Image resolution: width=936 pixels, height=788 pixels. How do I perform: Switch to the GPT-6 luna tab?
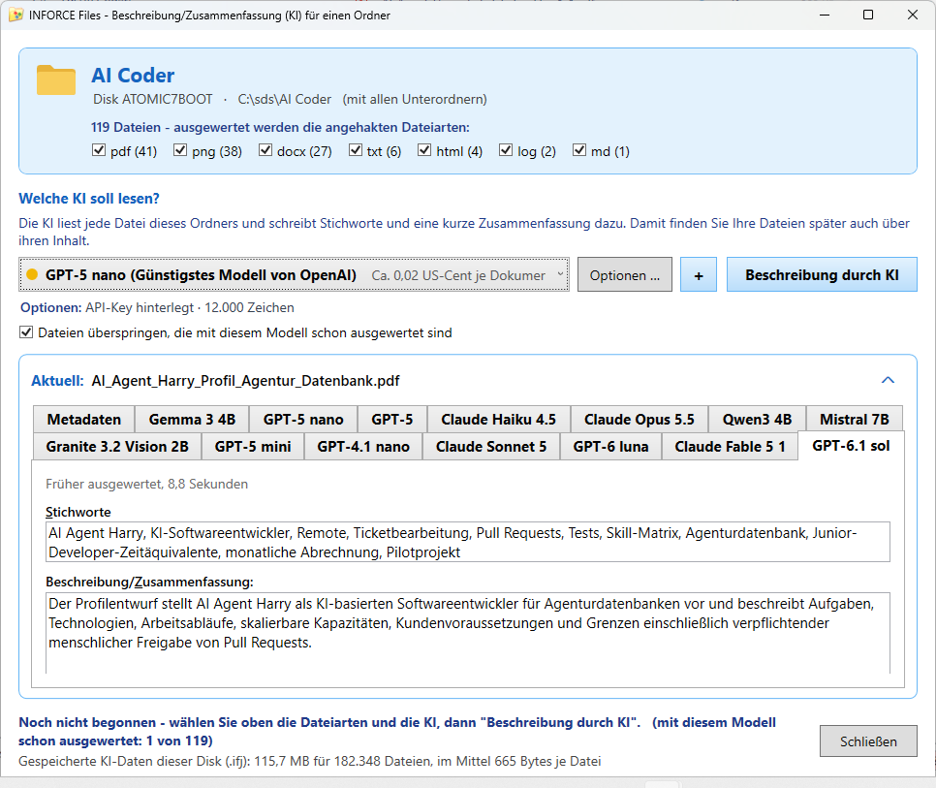610,447
